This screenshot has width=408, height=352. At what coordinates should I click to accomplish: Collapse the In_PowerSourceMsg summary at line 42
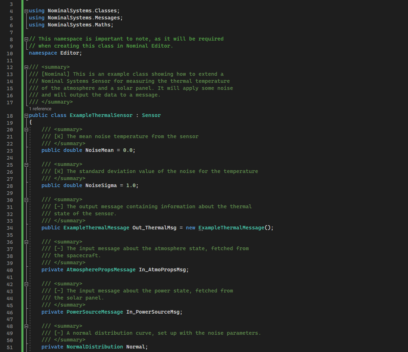pyautogui.click(x=26, y=284)
